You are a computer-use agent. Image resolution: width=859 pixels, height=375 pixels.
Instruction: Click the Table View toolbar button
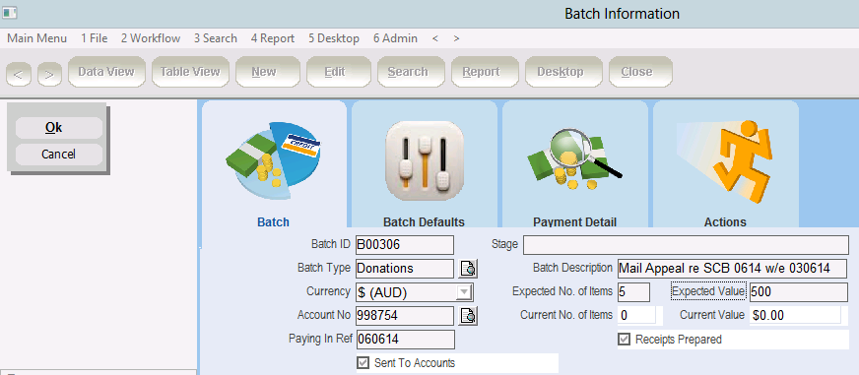pyautogui.click(x=190, y=72)
